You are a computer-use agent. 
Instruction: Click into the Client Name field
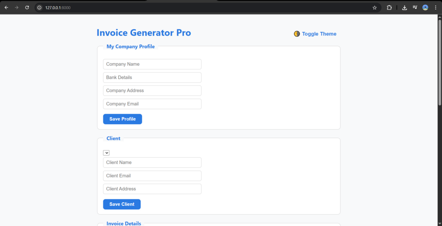tap(152, 162)
